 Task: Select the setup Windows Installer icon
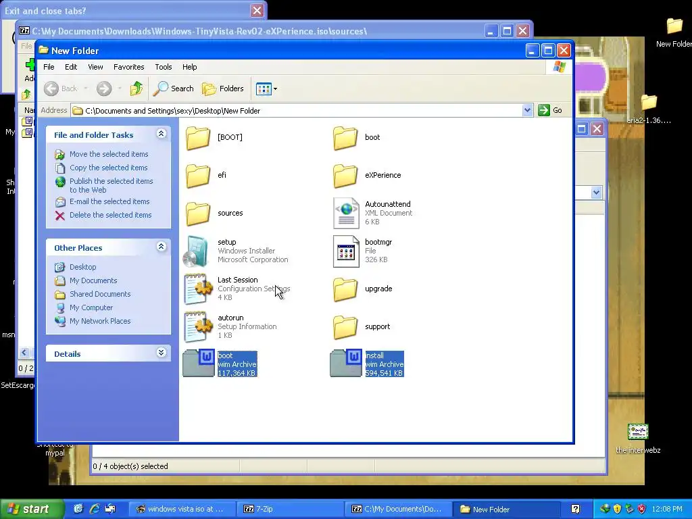coord(196,251)
